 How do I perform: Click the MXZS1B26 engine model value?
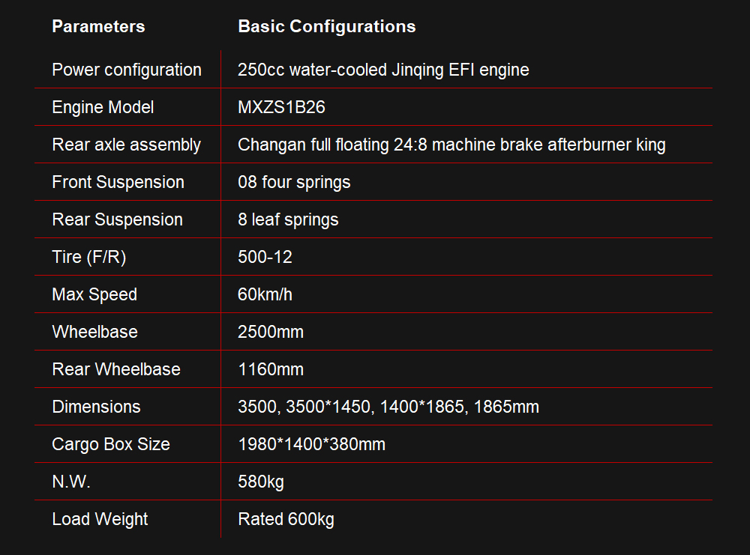click(x=281, y=107)
